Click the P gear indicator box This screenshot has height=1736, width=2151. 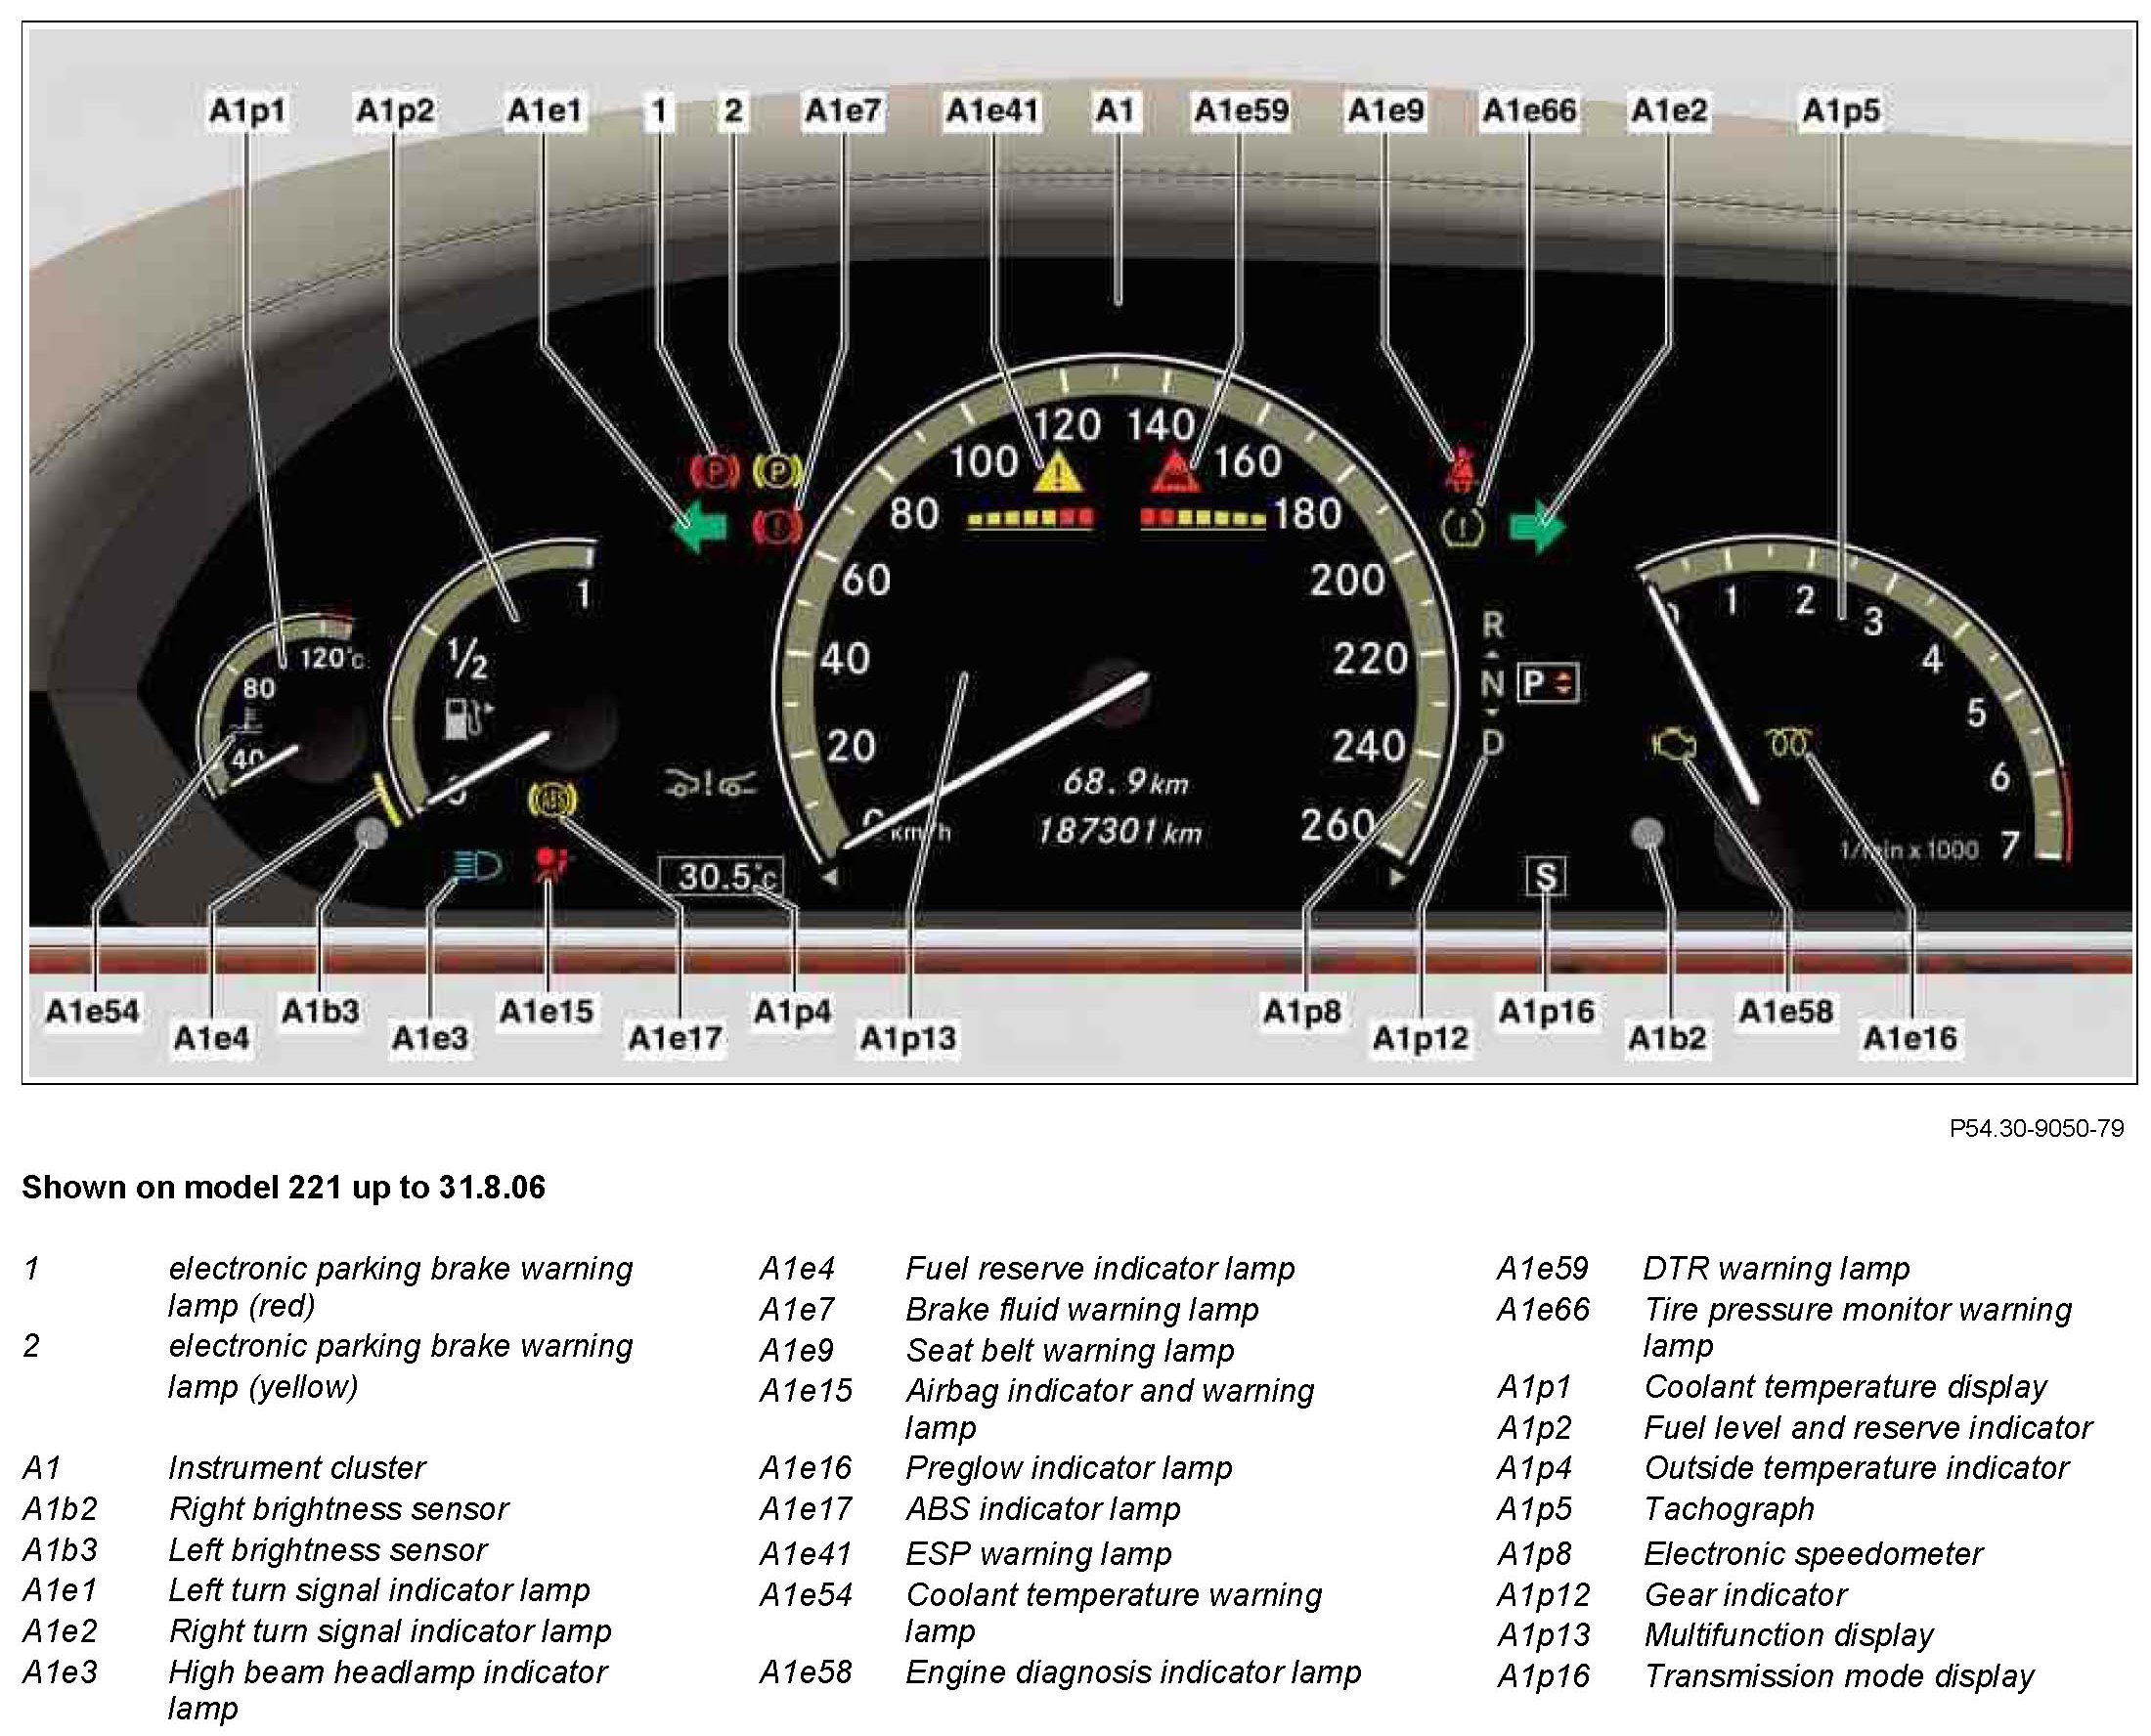(1547, 684)
